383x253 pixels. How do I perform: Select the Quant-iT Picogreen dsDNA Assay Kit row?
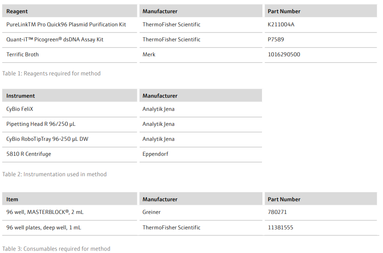[190, 40]
